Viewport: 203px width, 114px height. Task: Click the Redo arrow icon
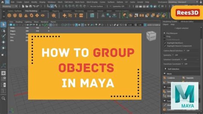[x=38, y=6]
